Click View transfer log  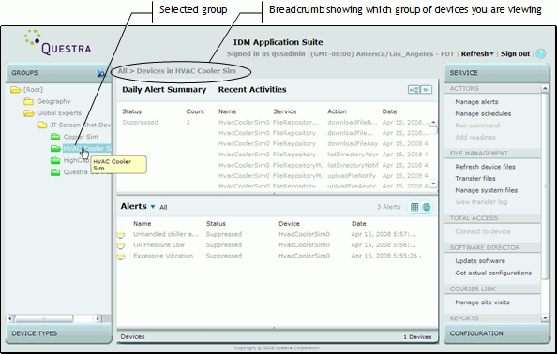[x=481, y=202]
